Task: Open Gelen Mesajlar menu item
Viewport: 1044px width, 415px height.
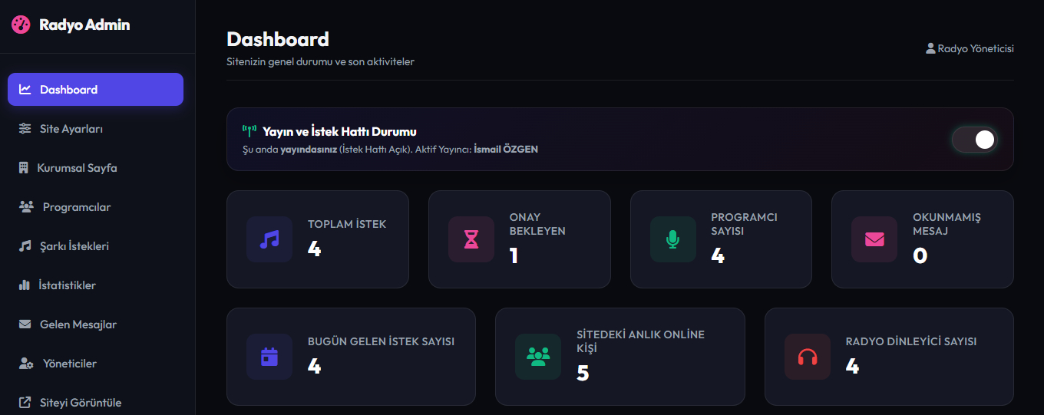Action: pos(95,324)
